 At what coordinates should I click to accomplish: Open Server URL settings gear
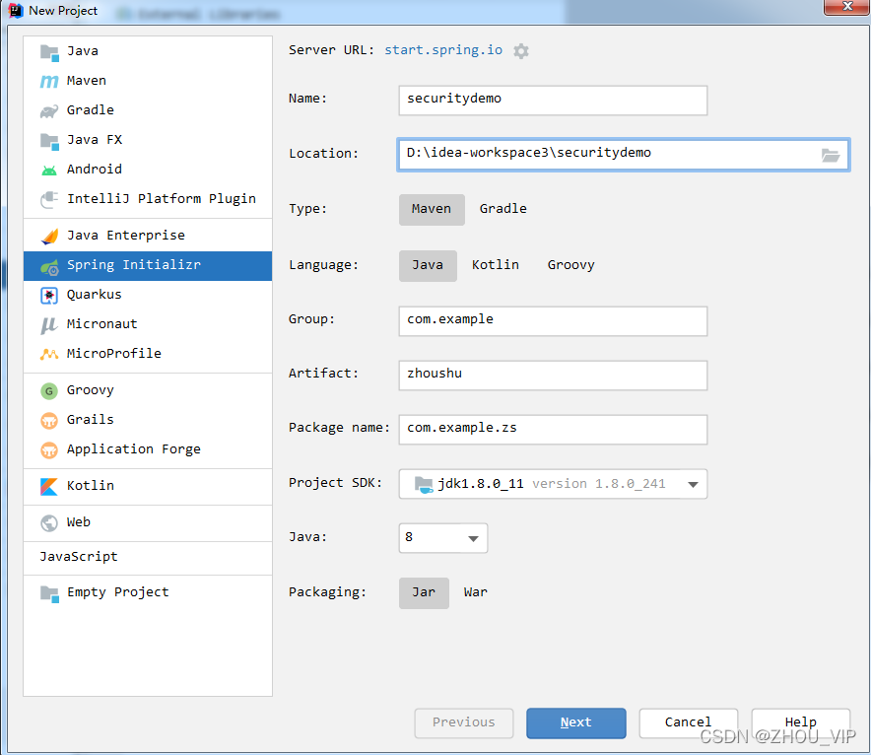point(521,51)
